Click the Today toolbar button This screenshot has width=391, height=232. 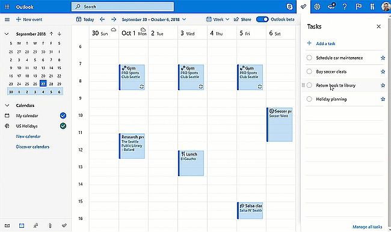[85, 19]
